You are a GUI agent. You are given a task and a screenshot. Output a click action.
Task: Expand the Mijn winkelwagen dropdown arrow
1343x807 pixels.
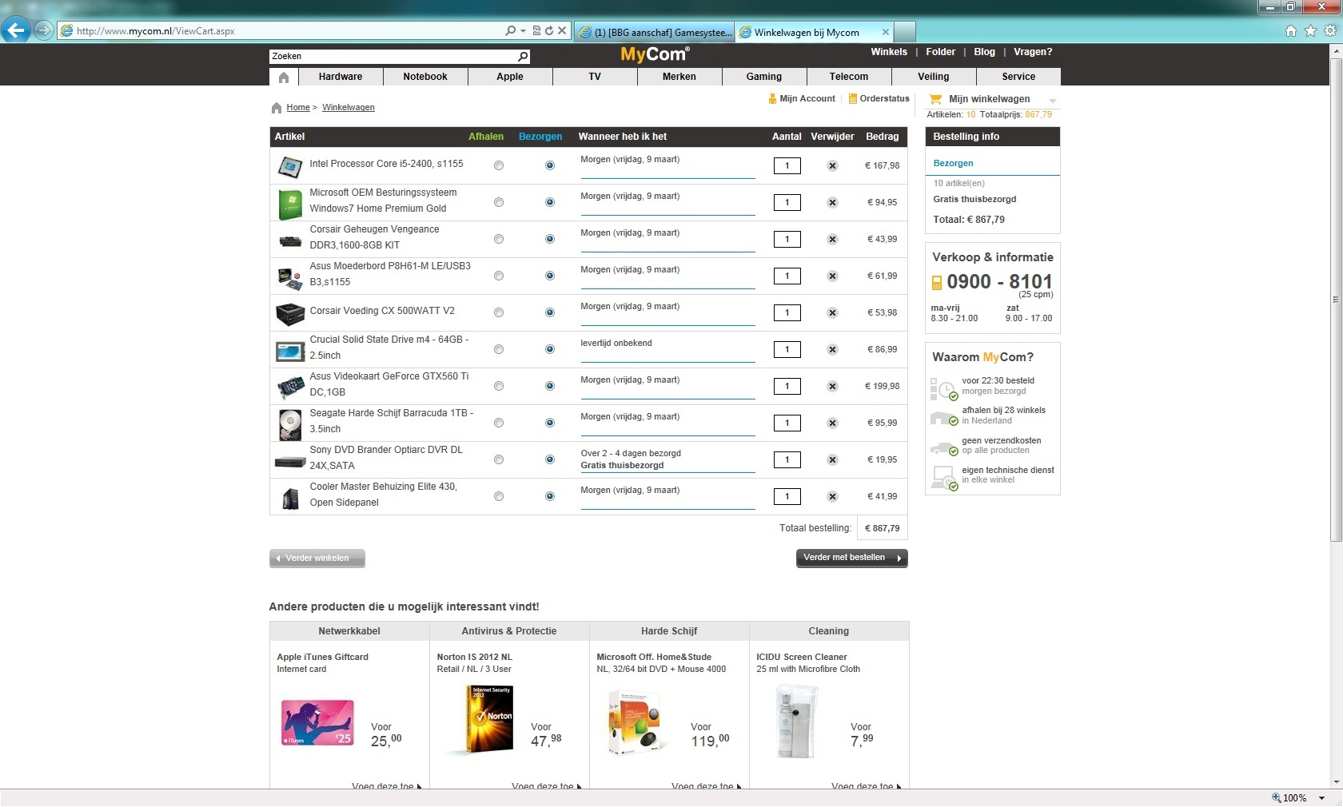[x=1052, y=101]
